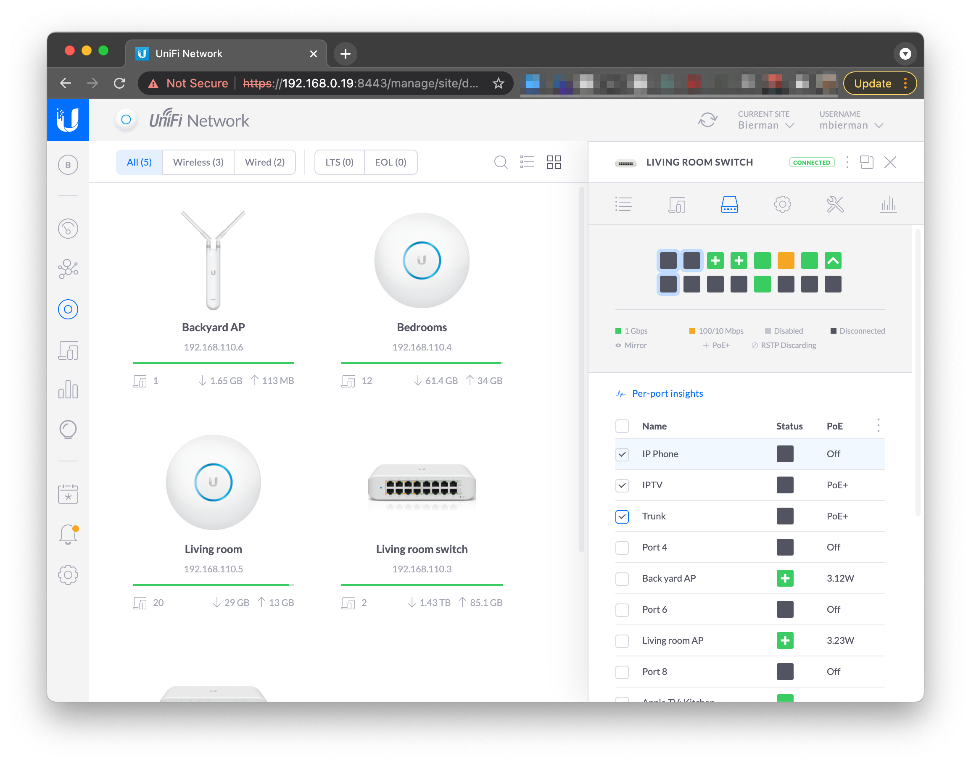The height and width of the screenshot is (764, 971).
Task: Click the orange 100/10 Mbps port square
Action: pos(786,261)
